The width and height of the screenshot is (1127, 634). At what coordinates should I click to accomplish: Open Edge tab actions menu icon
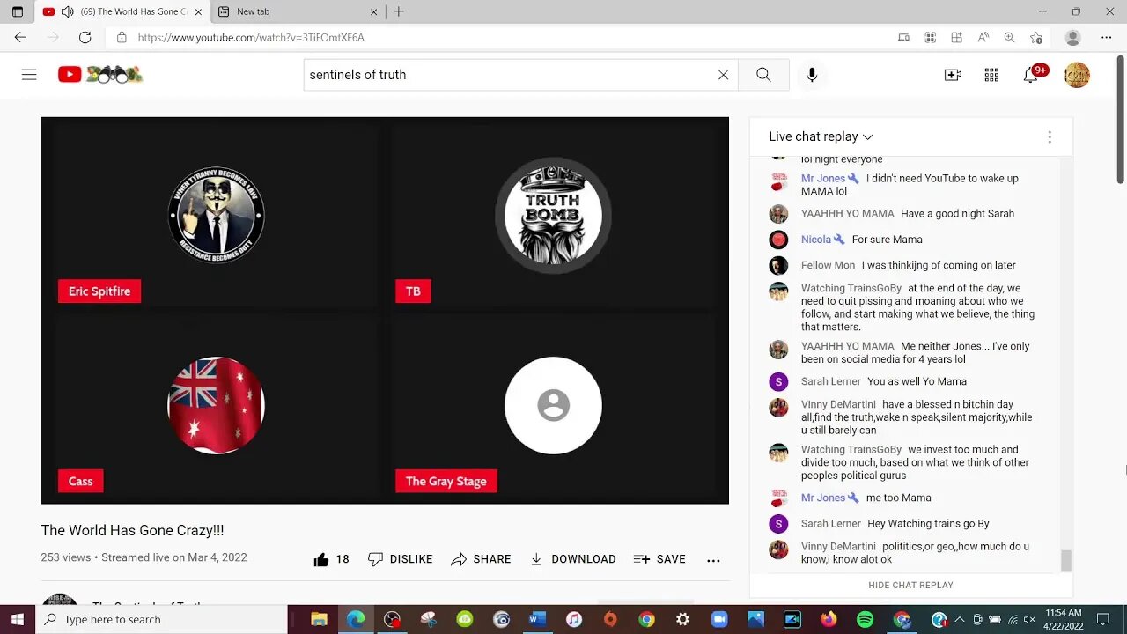17,11
